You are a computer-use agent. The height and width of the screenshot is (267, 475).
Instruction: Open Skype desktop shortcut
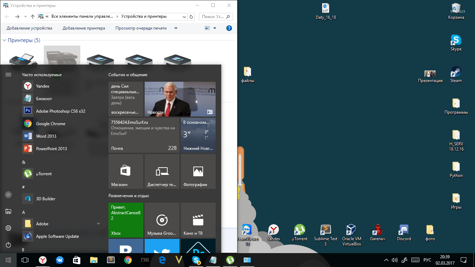456,43
